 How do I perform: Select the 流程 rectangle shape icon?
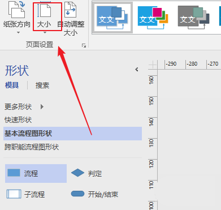pos(14,173)
